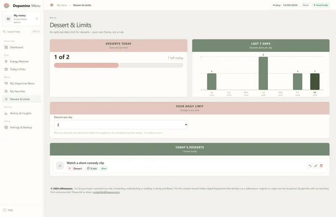Open the My menu workspace switcher
Screen dimensions: 336x217
(22, 19)
